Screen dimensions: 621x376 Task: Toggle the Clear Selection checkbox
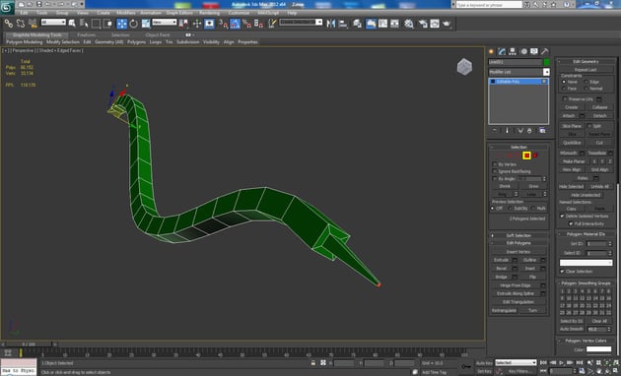click(562, 272)
